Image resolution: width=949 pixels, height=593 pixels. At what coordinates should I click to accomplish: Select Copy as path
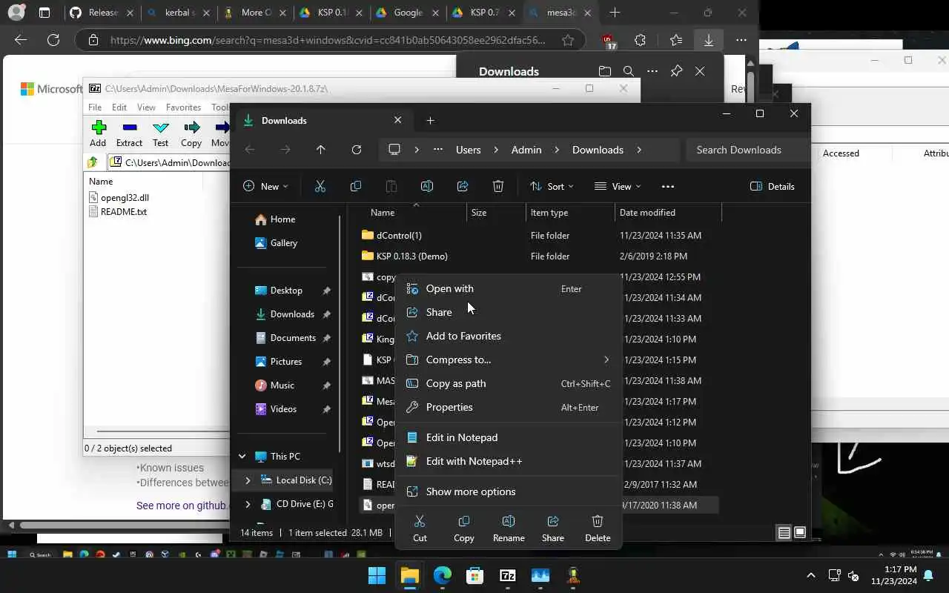509,383
